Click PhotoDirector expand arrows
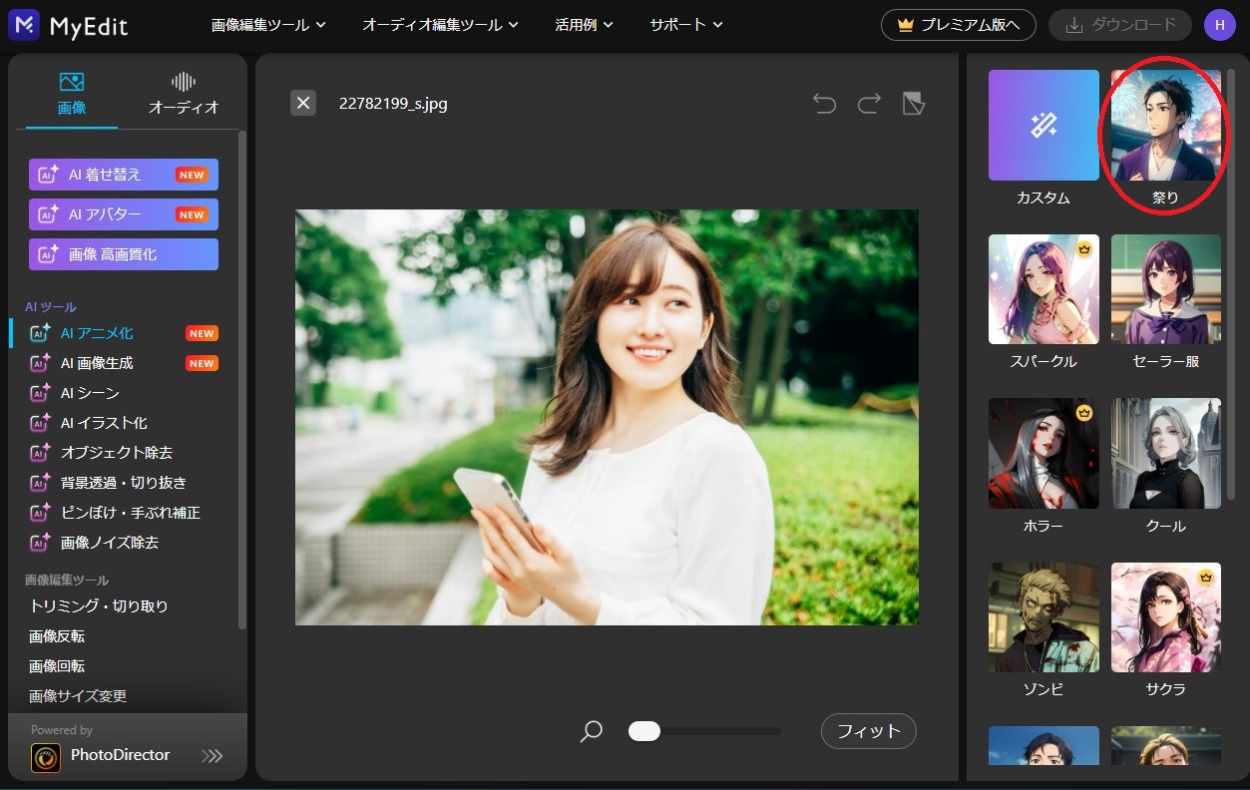This screenshot has height=790, width=1250. (212, 756)
